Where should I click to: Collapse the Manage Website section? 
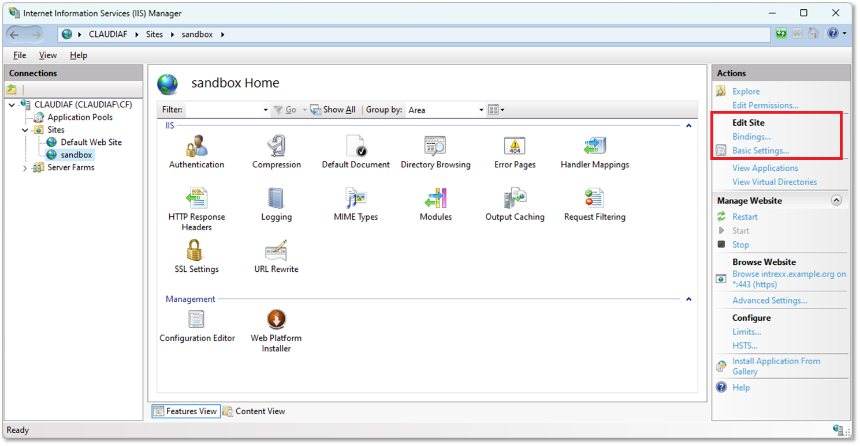coord(836,201)
